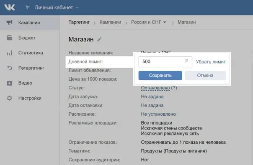This screenshot has width=253, height=165.
Task: Click the Ограничение показов label
Action: point(93,142)
